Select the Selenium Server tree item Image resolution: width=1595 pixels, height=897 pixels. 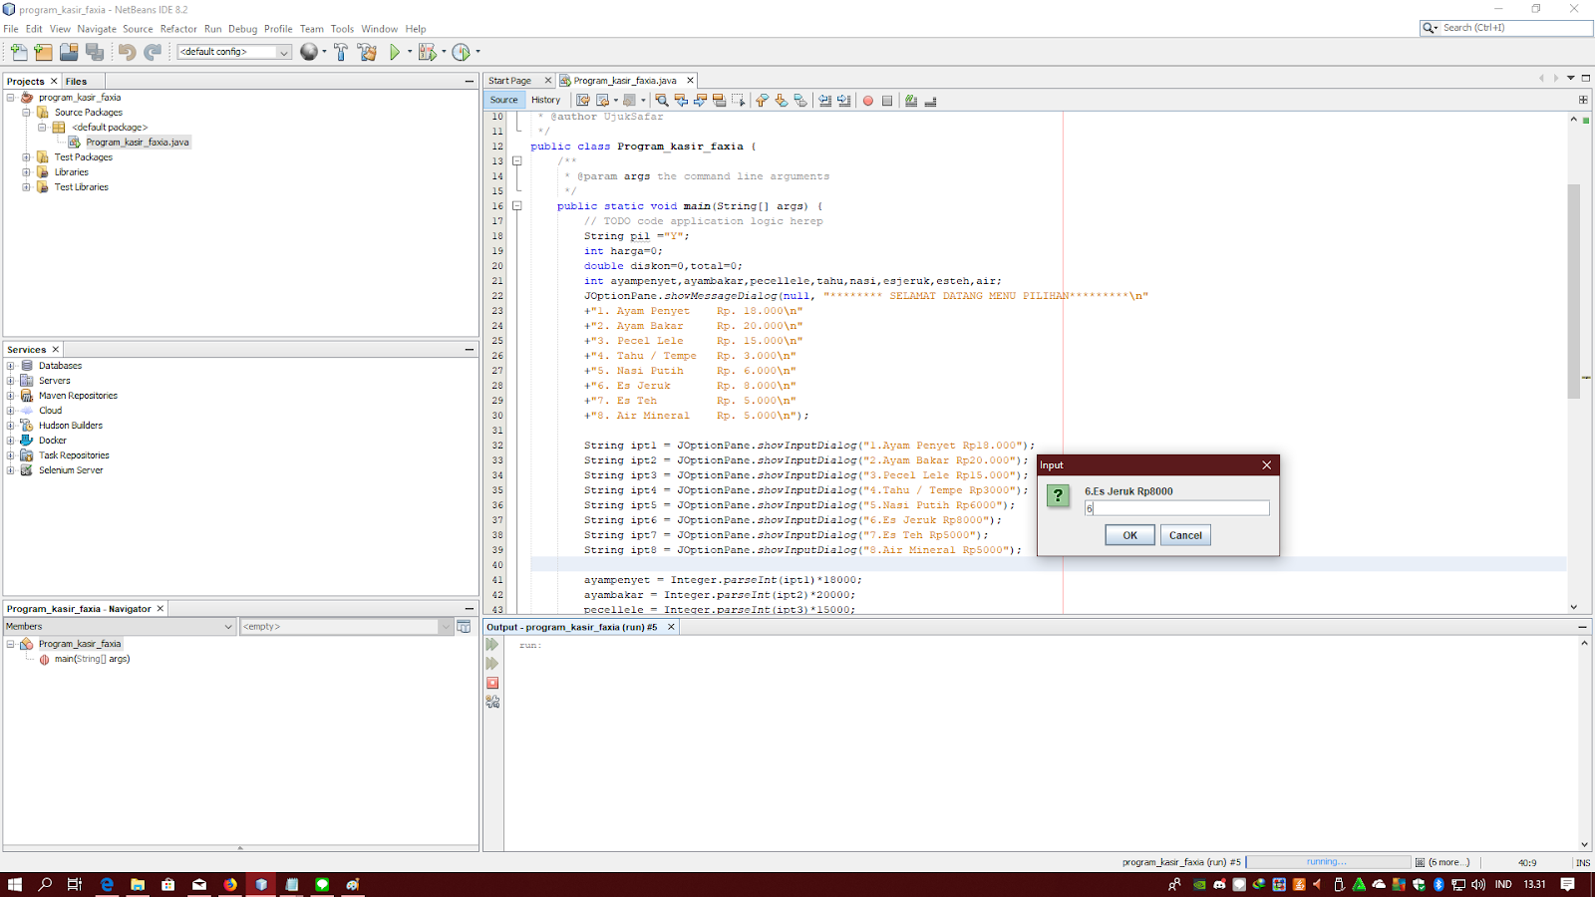71,470
